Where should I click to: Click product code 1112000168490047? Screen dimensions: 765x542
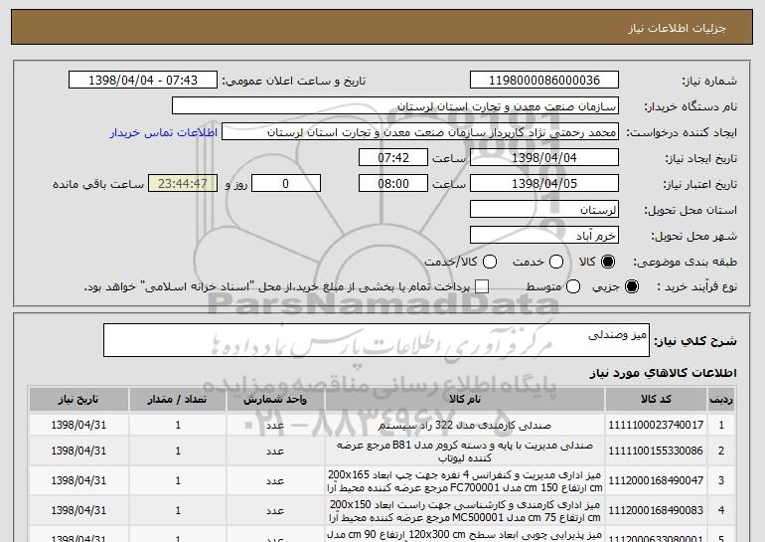656,480
